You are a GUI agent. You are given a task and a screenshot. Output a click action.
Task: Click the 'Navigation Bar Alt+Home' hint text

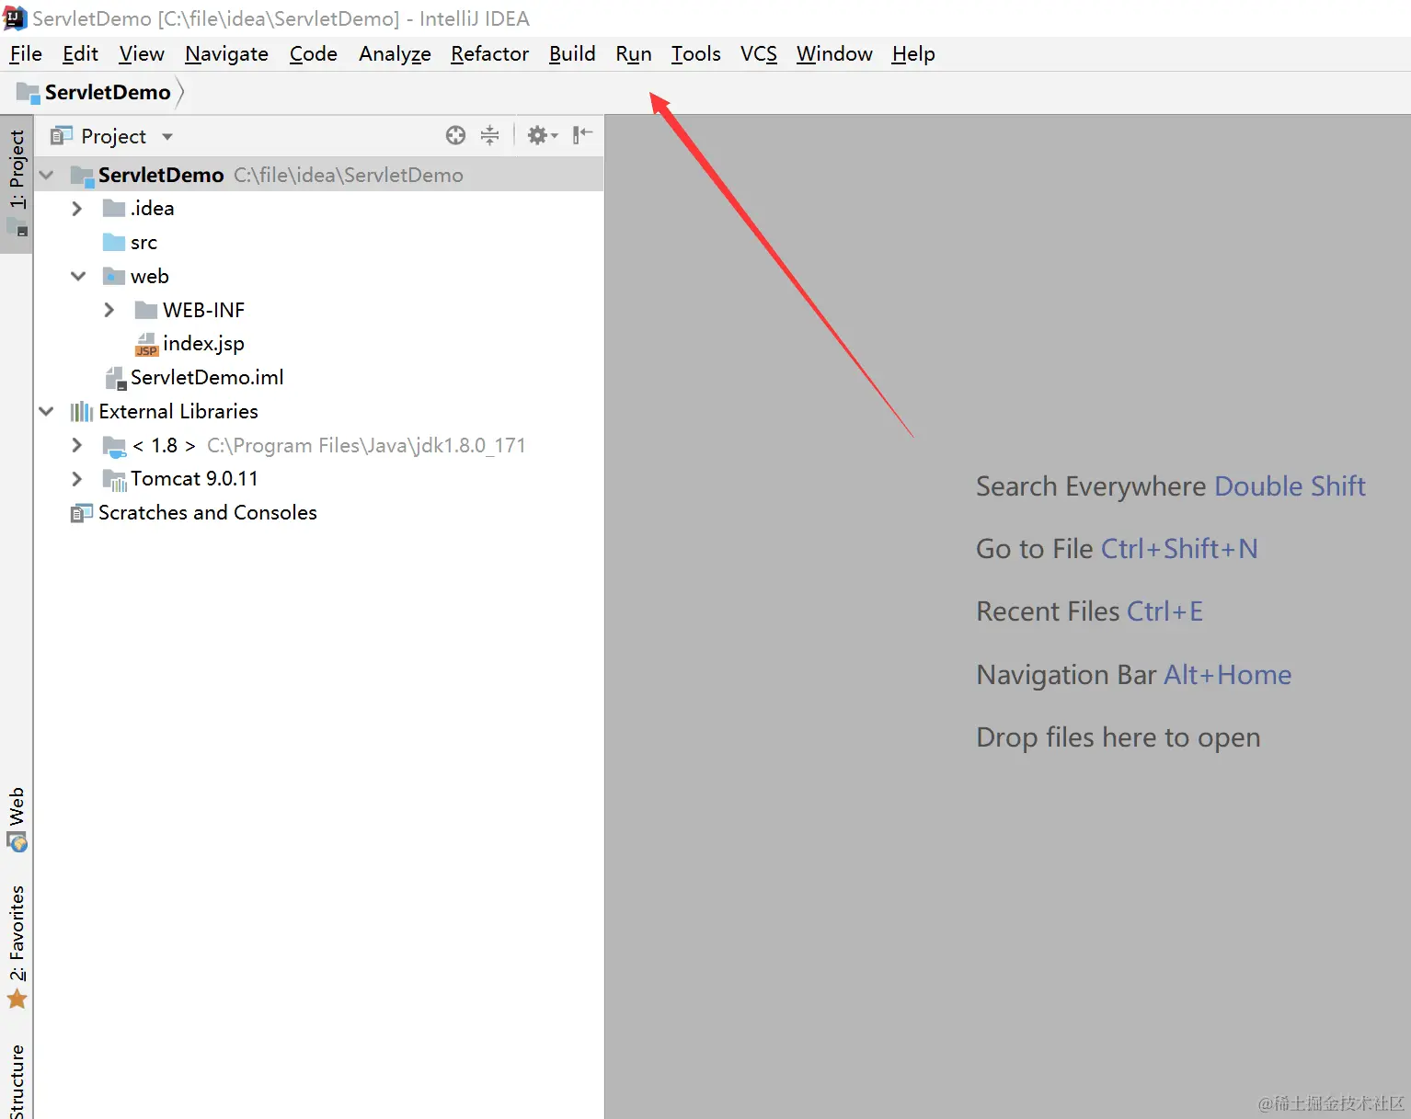tap(1134, 675)
